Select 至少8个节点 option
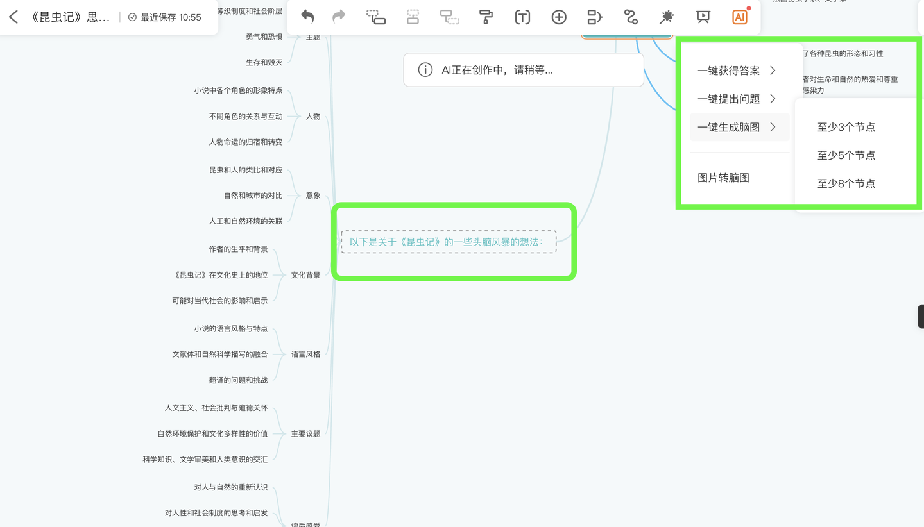Image resolution: width=924 pixels, height=527 pixels. tap(846, 183)
